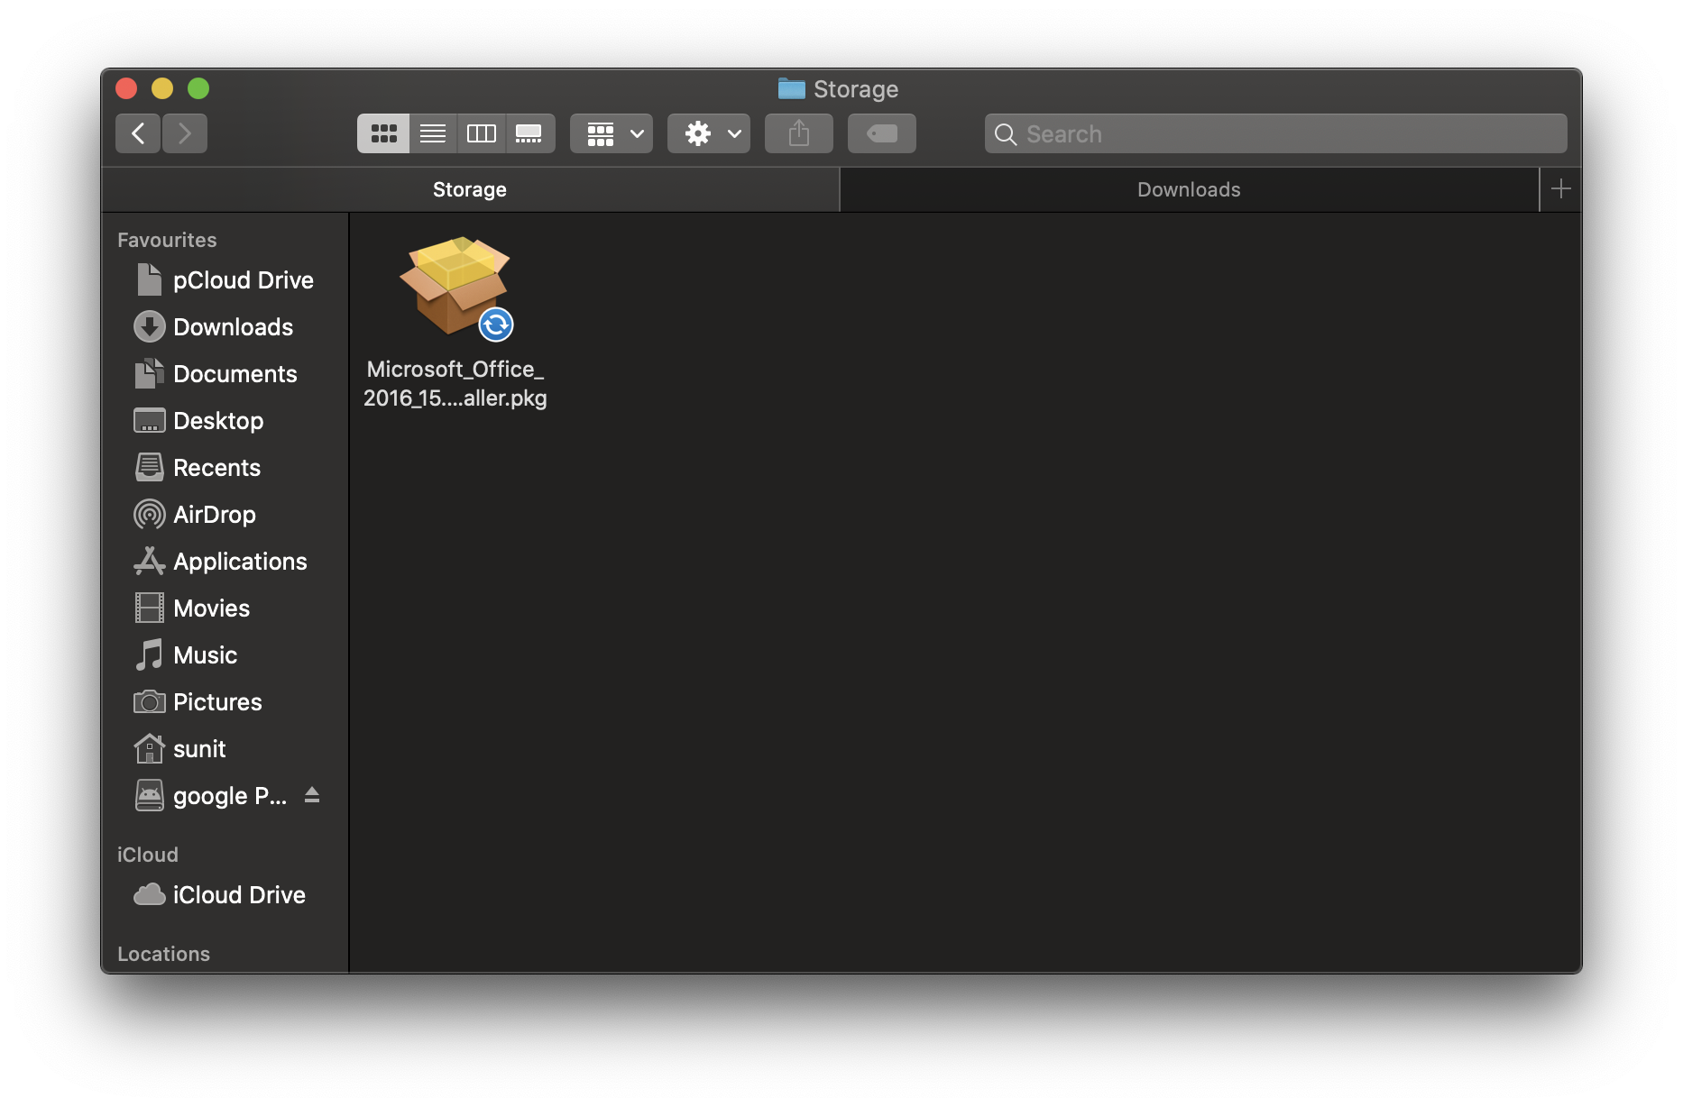Switch to icon grid view

[383, 133]
